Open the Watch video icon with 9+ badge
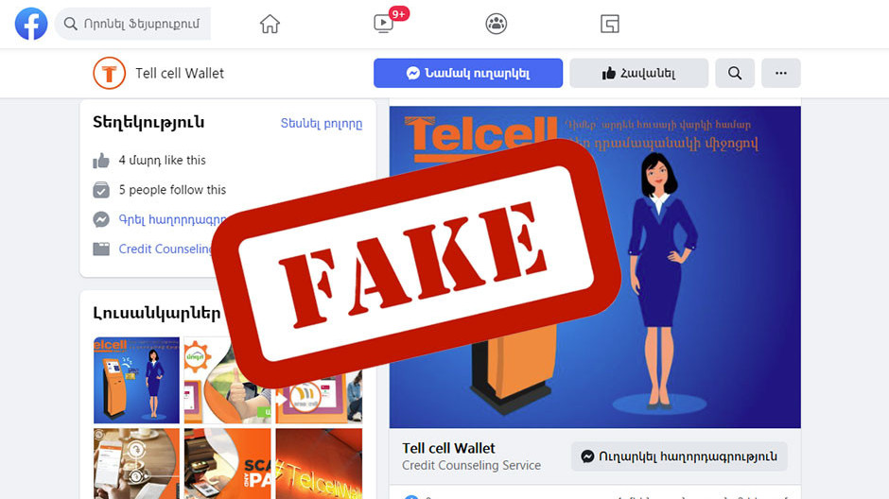This screenshot has width=889, height=499. [384, 24]
